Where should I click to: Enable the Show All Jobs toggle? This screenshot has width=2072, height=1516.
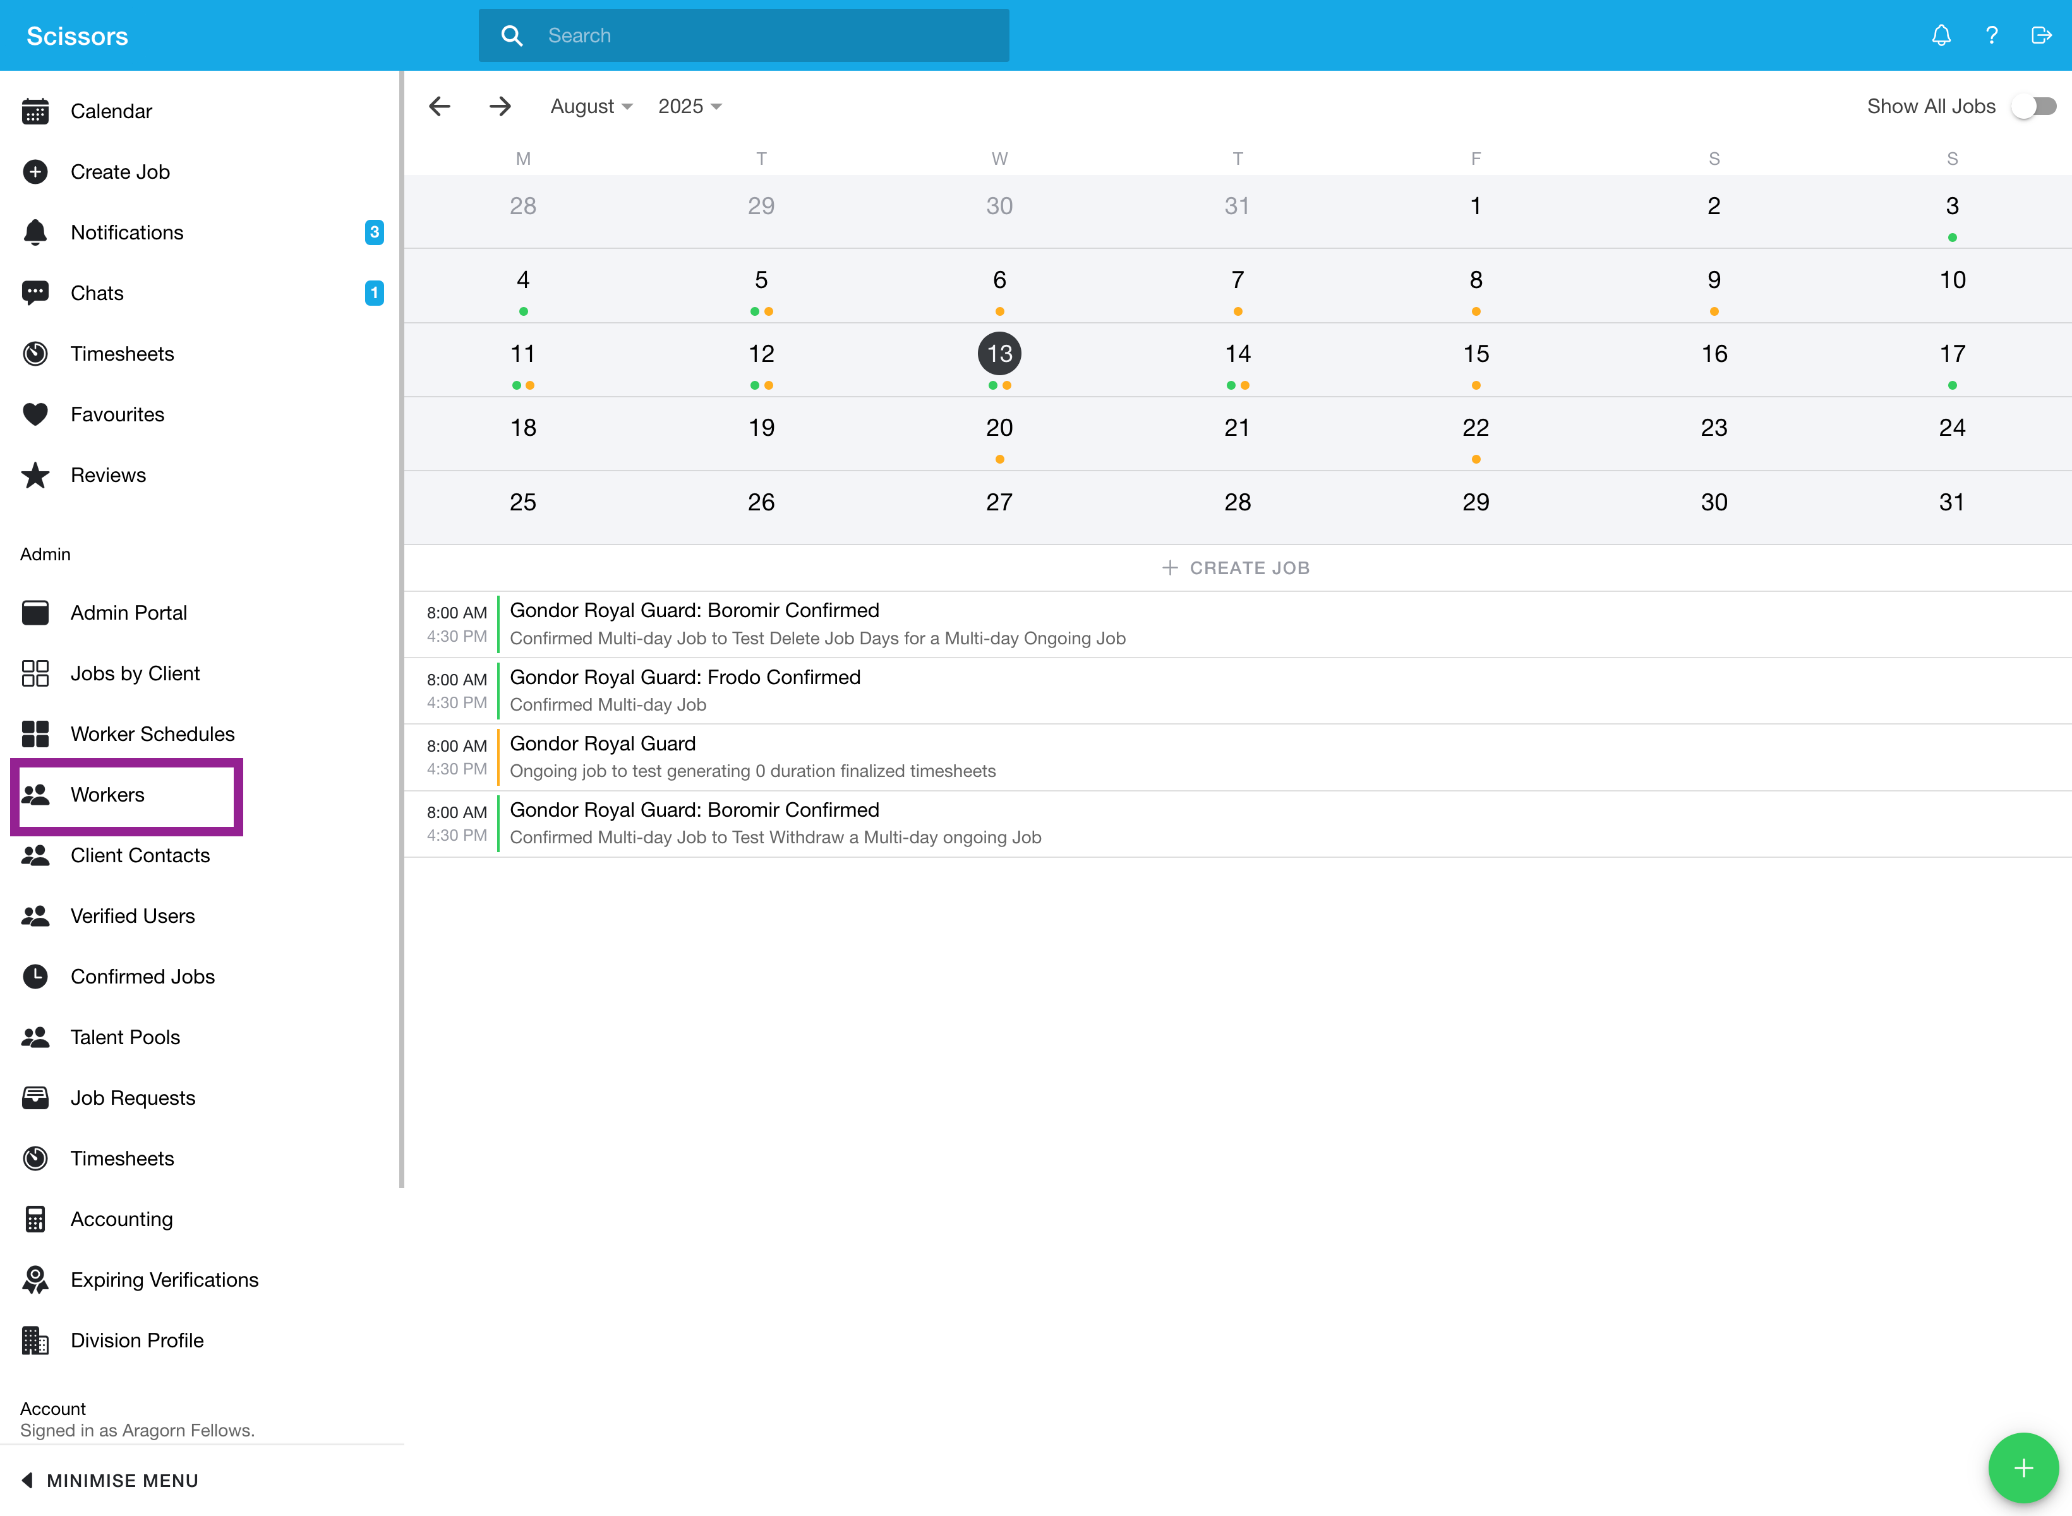2034,107
